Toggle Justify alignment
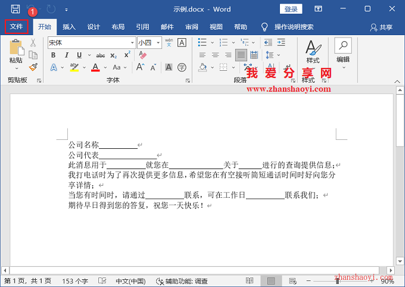405x287 pixels. click(241, 55)
